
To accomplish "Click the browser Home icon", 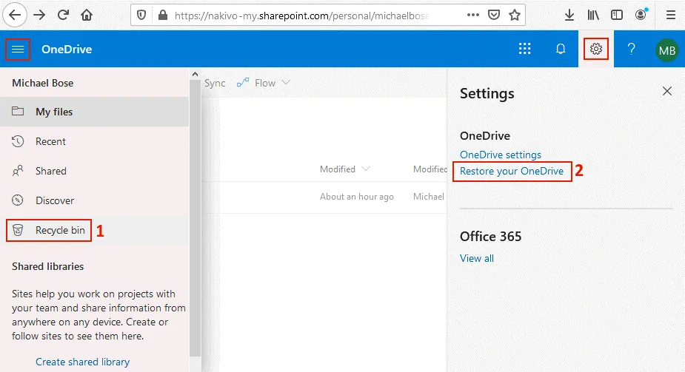I will point(87,15).
